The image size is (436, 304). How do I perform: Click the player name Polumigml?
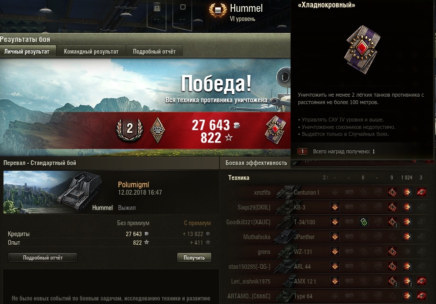point(133,184)
